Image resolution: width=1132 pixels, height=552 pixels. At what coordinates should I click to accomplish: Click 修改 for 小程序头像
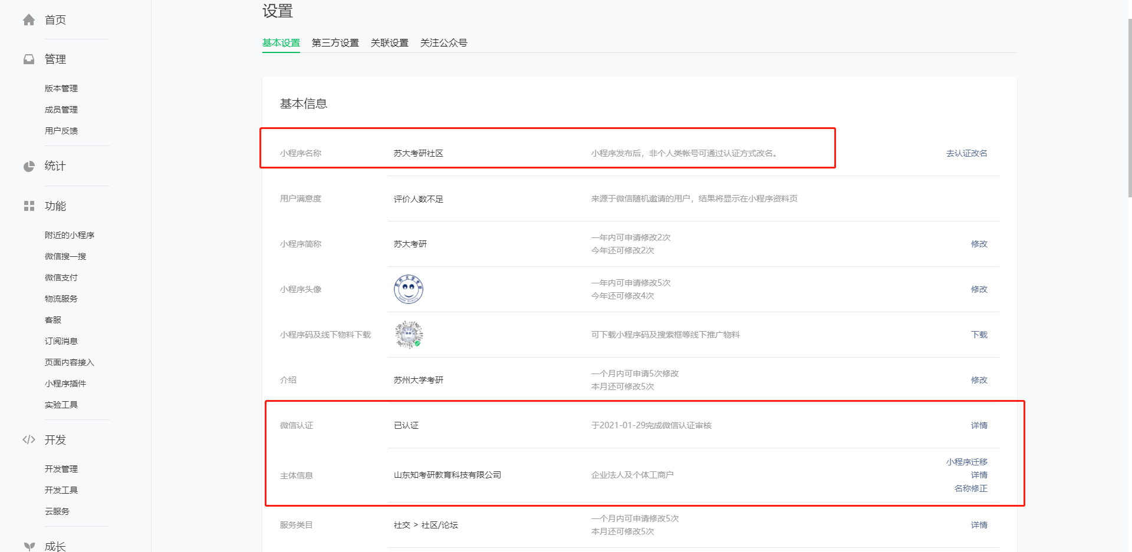[979, 289]
